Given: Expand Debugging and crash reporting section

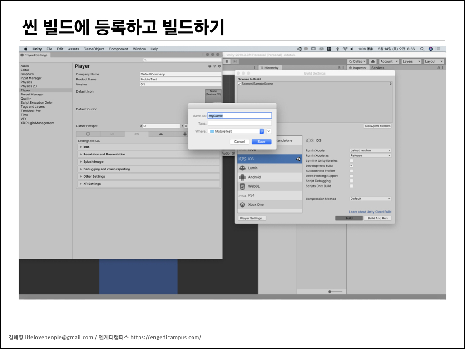Looking at the screenshot, I should [x=81, y=169].
